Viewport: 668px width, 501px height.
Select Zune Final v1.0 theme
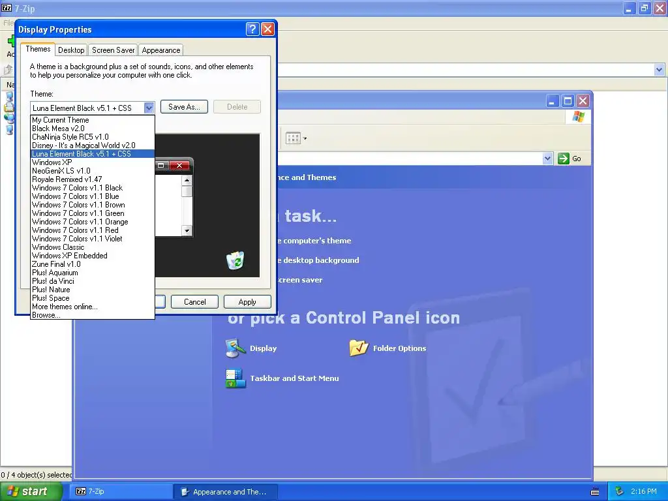point(93,264)
